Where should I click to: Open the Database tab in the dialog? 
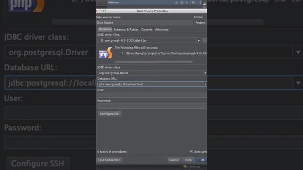pos(105,29)
